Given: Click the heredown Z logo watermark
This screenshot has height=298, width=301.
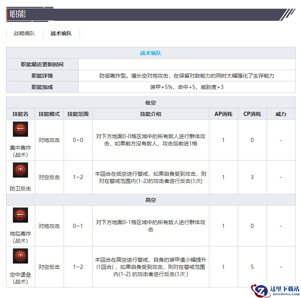Looking at the screenshot, I should (x=260, y=290).
